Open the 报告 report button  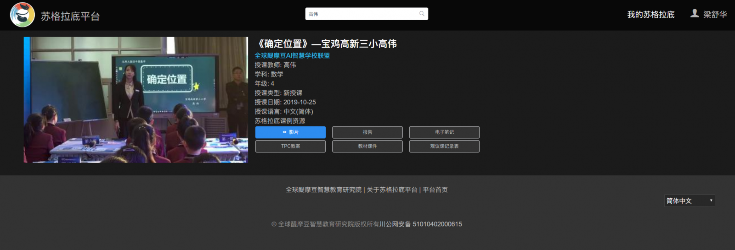point(367,132)
